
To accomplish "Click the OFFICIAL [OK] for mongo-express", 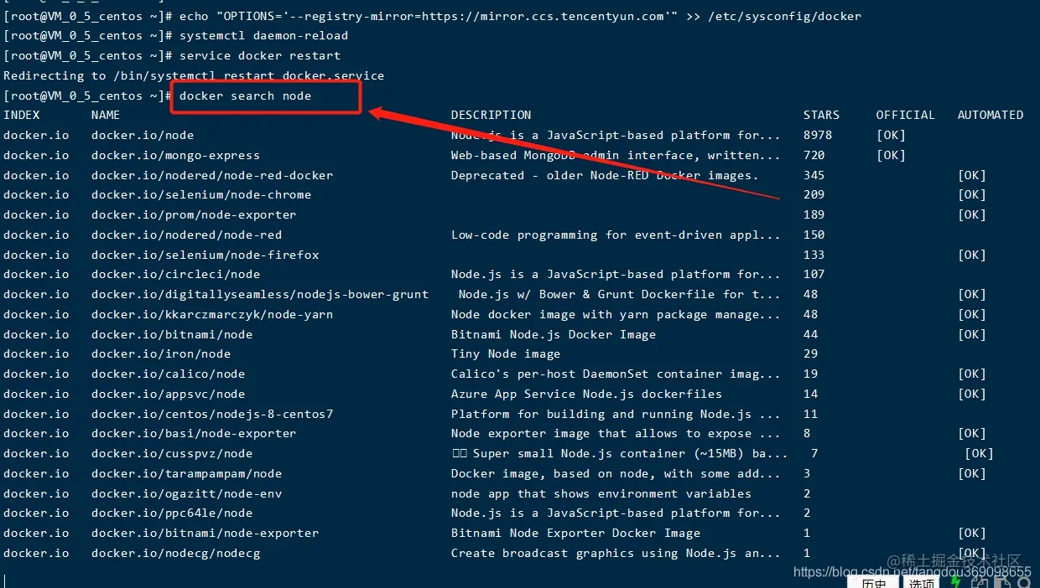I will [891, 155].
